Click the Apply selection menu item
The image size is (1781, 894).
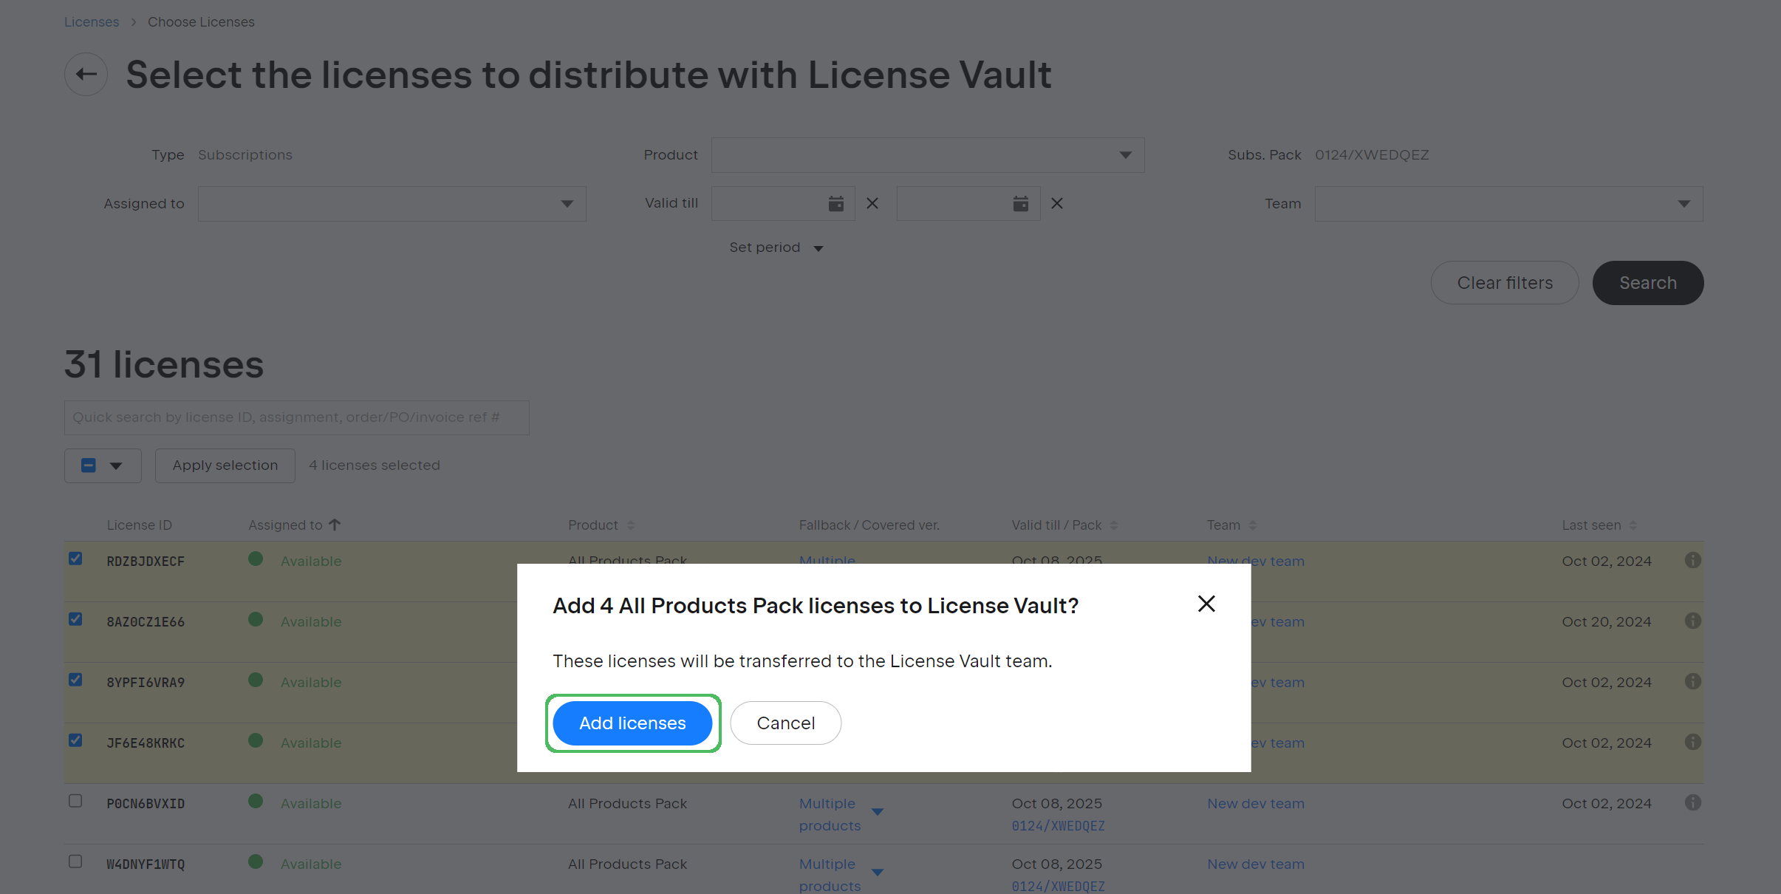pos(225,465)
